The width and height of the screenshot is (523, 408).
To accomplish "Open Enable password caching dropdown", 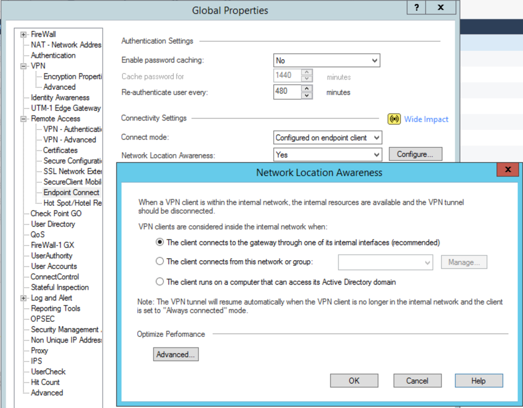I will coord(327,61).
